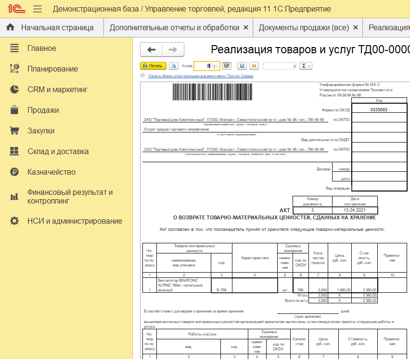
Task: Click the Вид деятельности по ОКДП label
Action: tap(325, 140)
